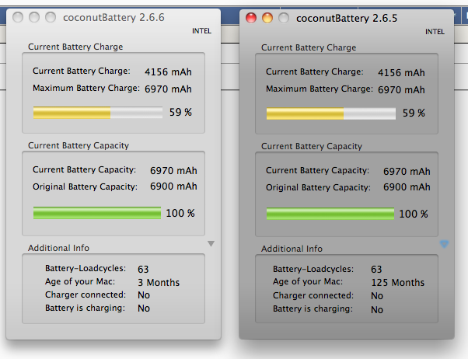The height and width of the screenshot is (359, 468).
Task: Click zoom button of coconutBattery 2.6.5 window
Action: click(x=284, y=18)
